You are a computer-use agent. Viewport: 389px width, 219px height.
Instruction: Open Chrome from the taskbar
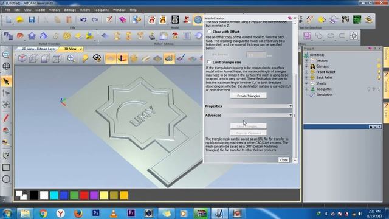[43, 213]
